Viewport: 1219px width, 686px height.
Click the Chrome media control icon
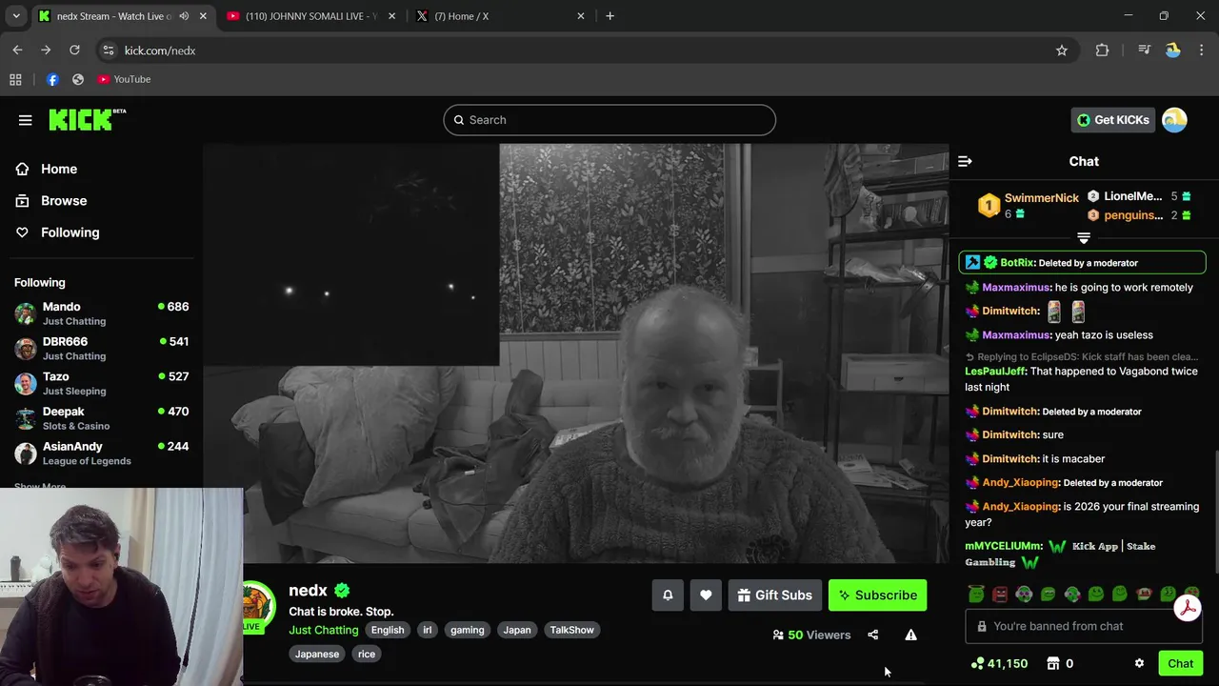(x=1144, y=50)
